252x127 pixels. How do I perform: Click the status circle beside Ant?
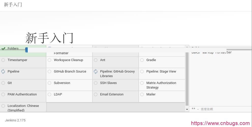click(96, 60)
